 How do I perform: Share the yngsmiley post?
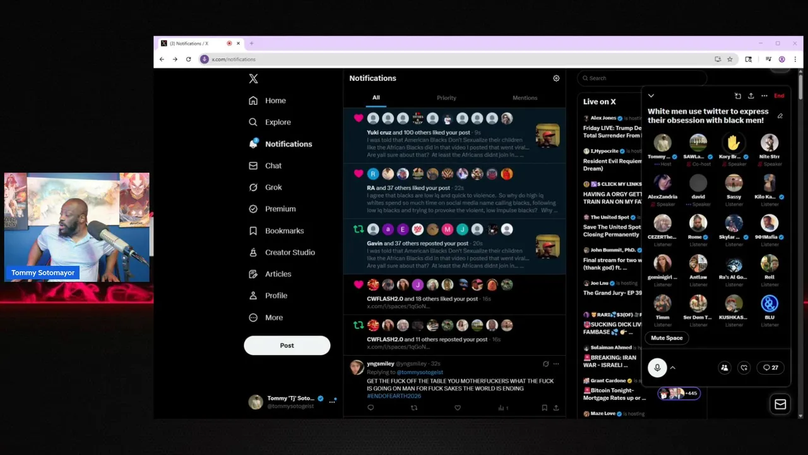[556, 408]
